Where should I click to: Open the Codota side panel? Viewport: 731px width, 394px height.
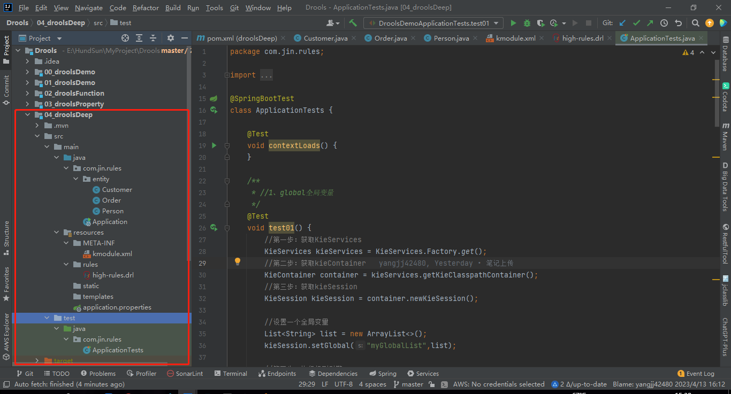coord(725,97)
